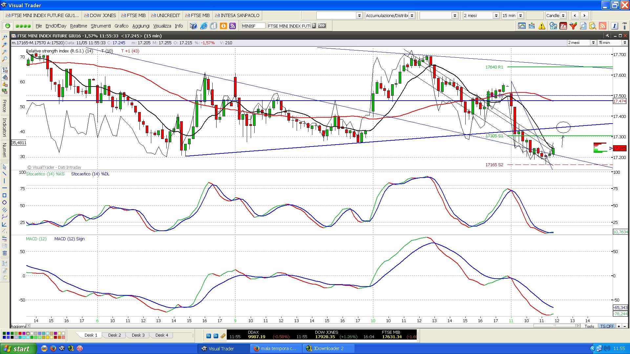Click the trash delete drawings icon

pyautogui.click(x=5, y=253)
